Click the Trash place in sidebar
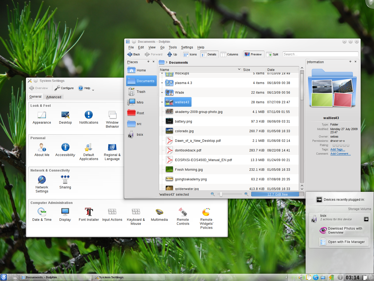The width and height of the screenshot is (374, 281). 141,92
